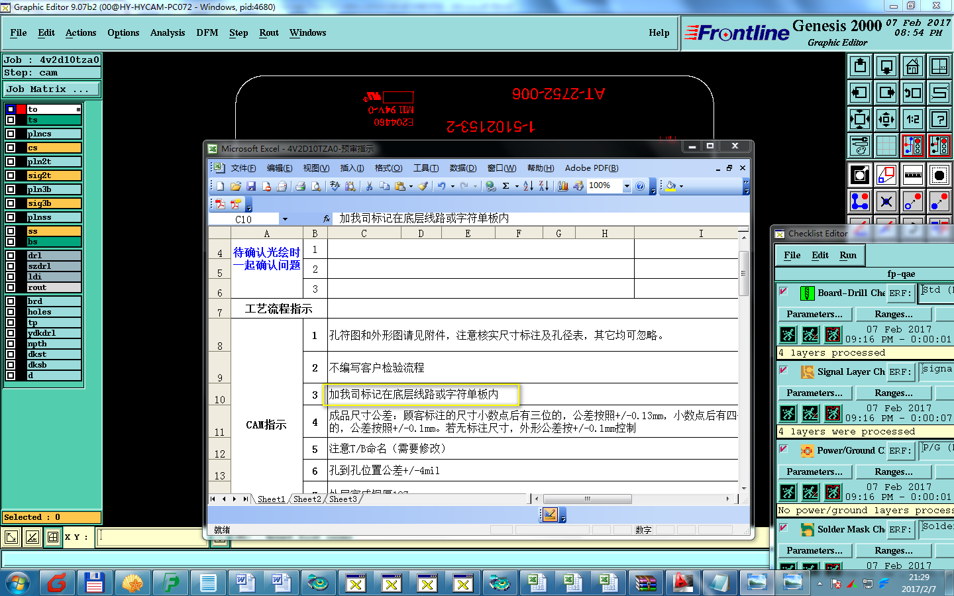Screen dimensions: 954x596
Task: Click the Excel Undo icon
Action: (442, 186)
